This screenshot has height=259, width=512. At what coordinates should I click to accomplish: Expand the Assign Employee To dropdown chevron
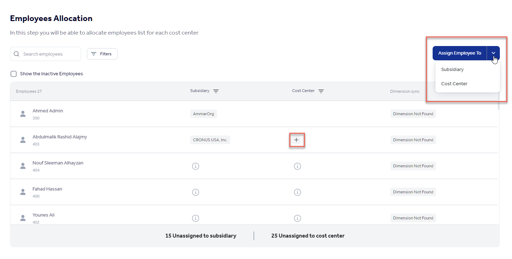coord(493,53)
